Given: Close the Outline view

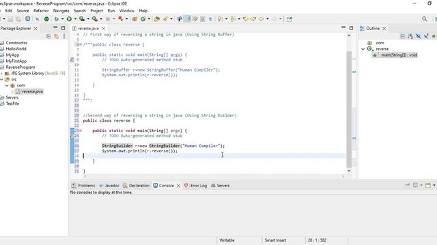Looking at the screenshot, I should [x=384, y=29].
